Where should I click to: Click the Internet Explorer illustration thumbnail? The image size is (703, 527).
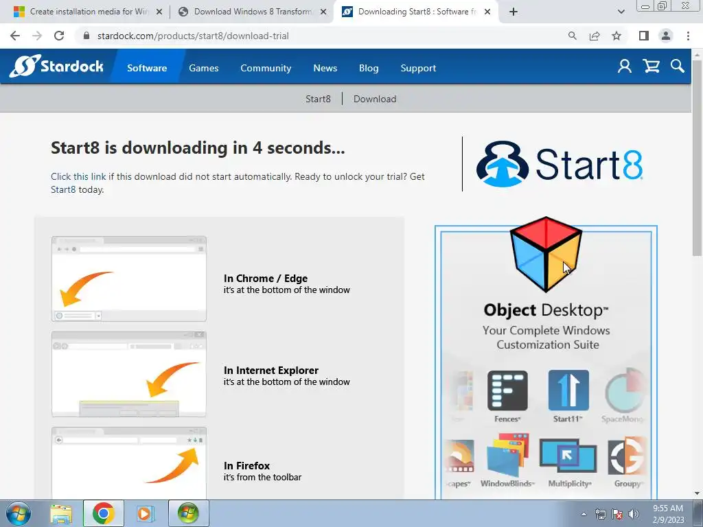pos(128,374)
